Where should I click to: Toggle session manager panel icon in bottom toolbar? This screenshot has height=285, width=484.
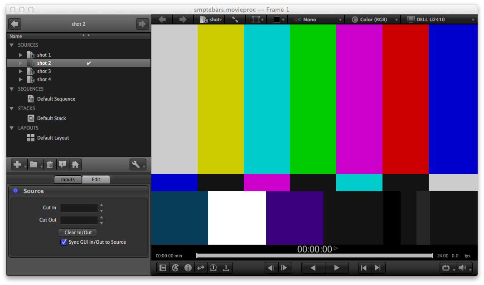163,268
